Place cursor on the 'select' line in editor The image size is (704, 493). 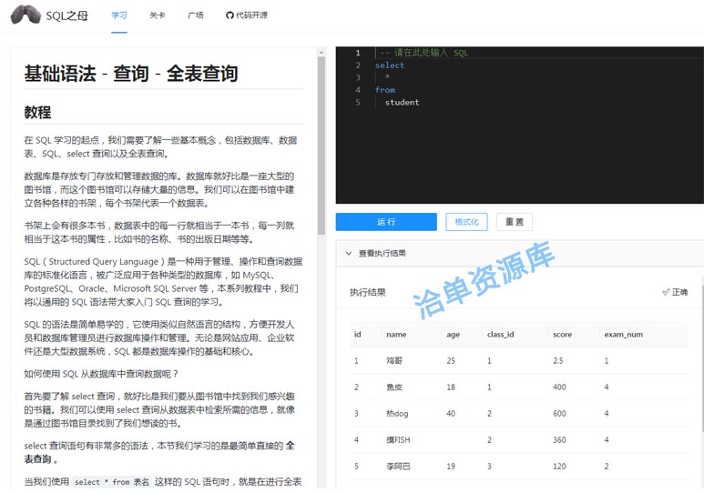pos(389,65)
